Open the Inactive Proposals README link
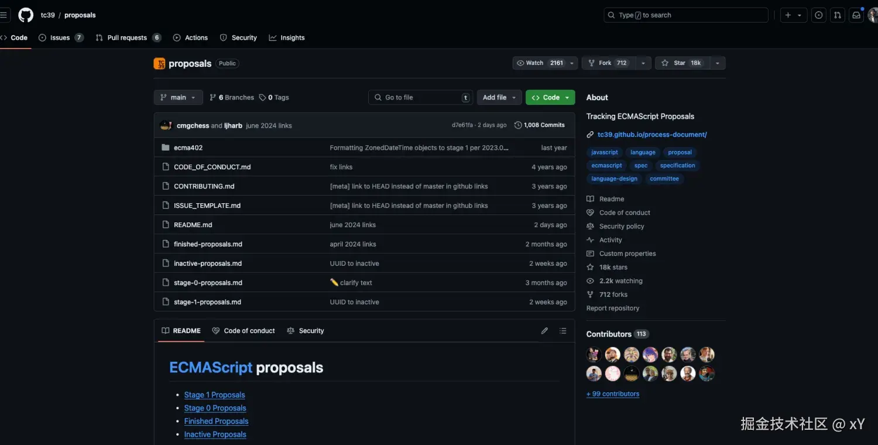 coord(215,434)
